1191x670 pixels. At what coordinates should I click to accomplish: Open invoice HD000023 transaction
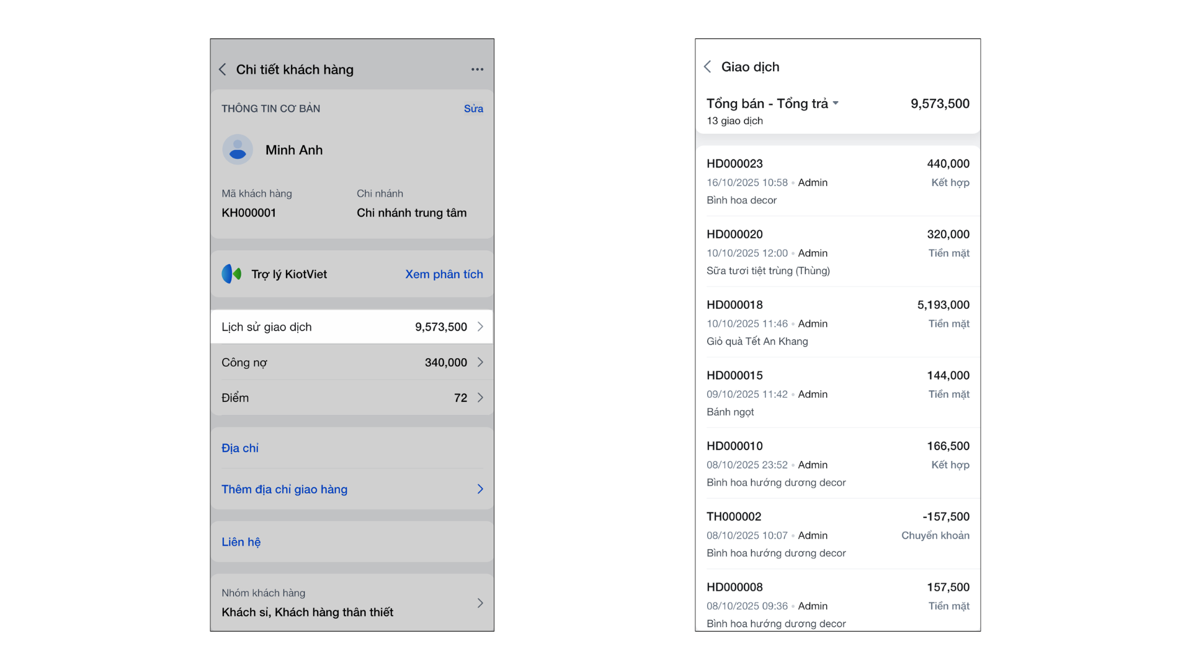click(837, 181)
